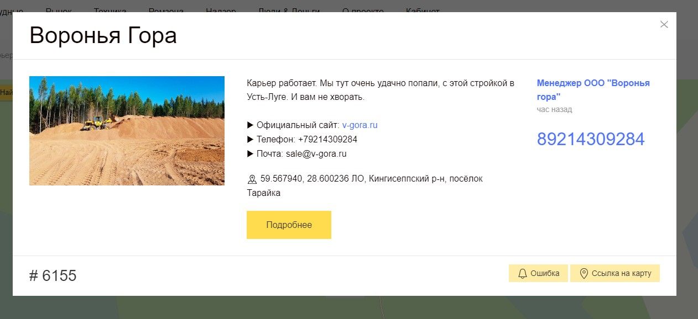Open the sand quarry photo
This screenshot has width=698, height=319.
pyautogui.click(x=127, y=131)
